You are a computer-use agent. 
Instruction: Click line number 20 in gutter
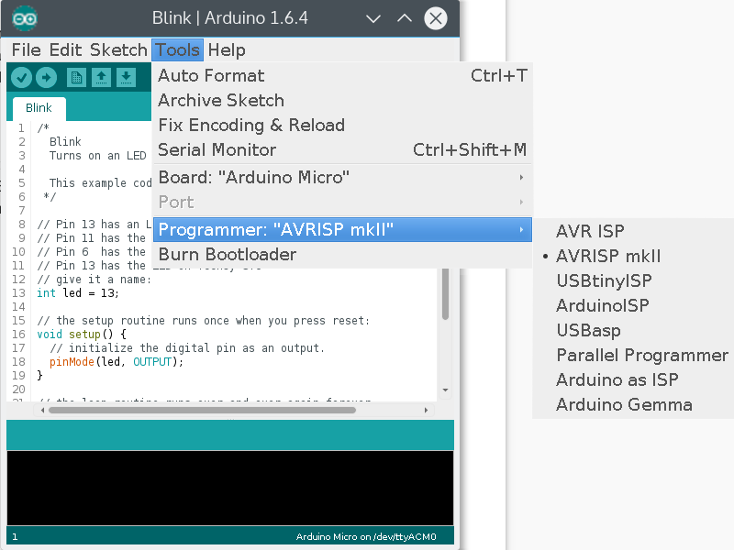pos(18,390)
